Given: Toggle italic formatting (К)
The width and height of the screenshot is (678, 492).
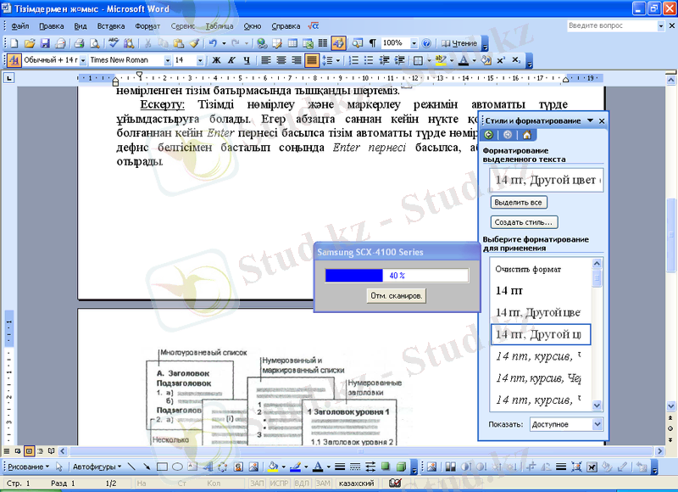Looking at the screenshot, I should tap(231, 60).
